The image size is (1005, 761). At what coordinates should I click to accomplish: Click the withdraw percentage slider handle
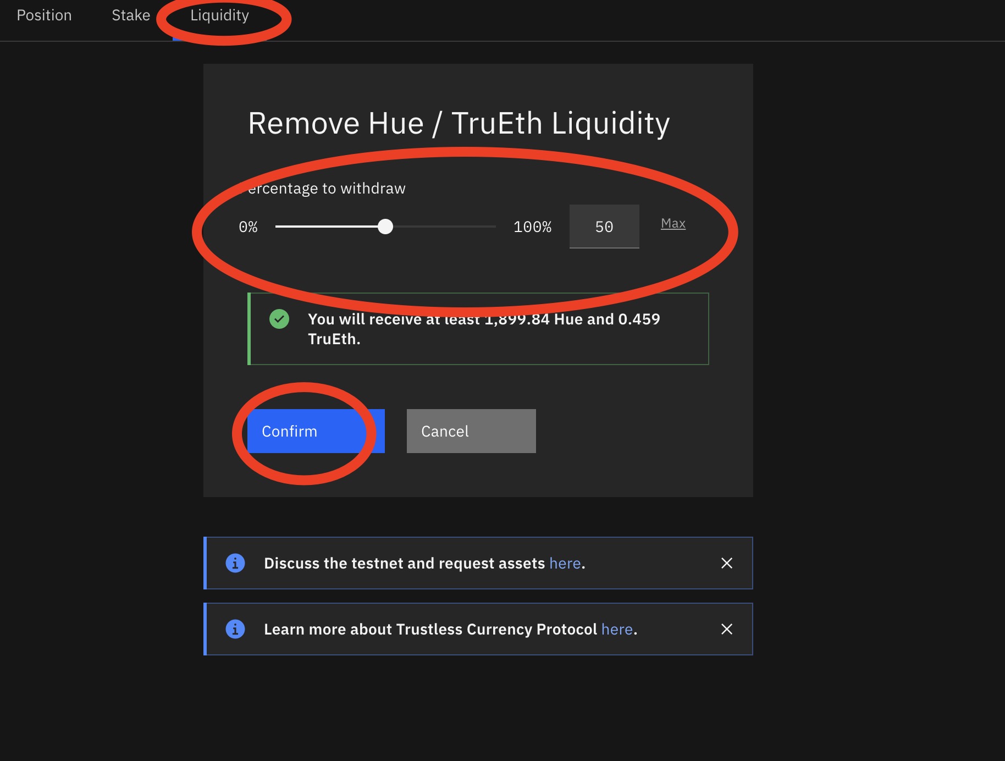pos(385,227)
